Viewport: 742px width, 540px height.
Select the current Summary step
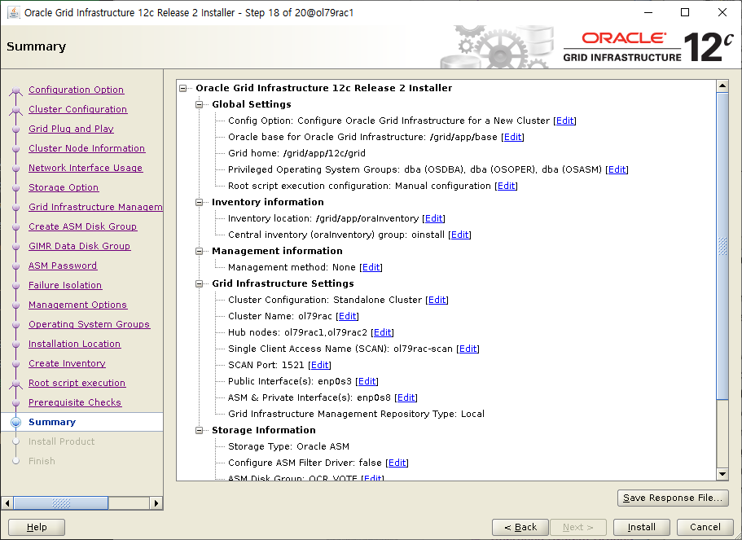(x=52, y=422)
